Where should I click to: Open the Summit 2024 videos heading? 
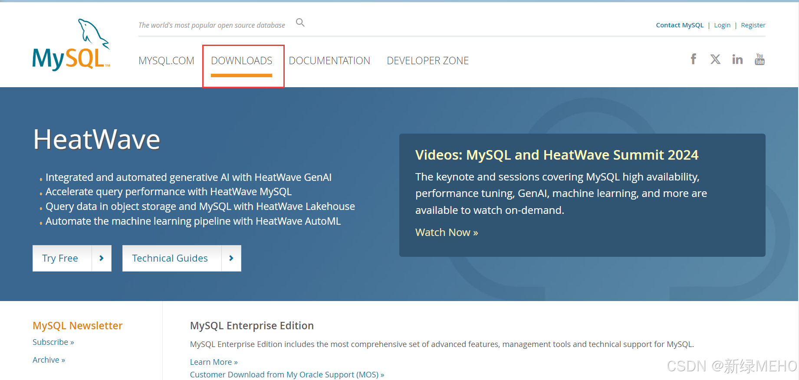[x=557, y=155]
